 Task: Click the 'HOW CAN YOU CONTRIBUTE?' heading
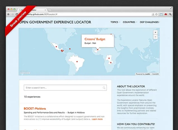[136, 124]
